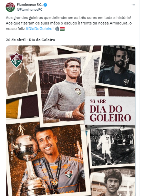Screen dimensions: 145x196
Task: Click the goalkeeper glove emoji
Action: tap(57, 29)
